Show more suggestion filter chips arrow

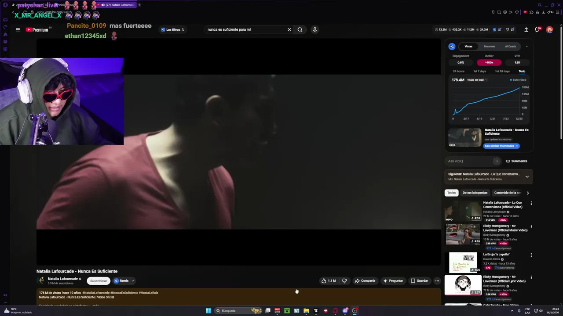click(528, 193)
